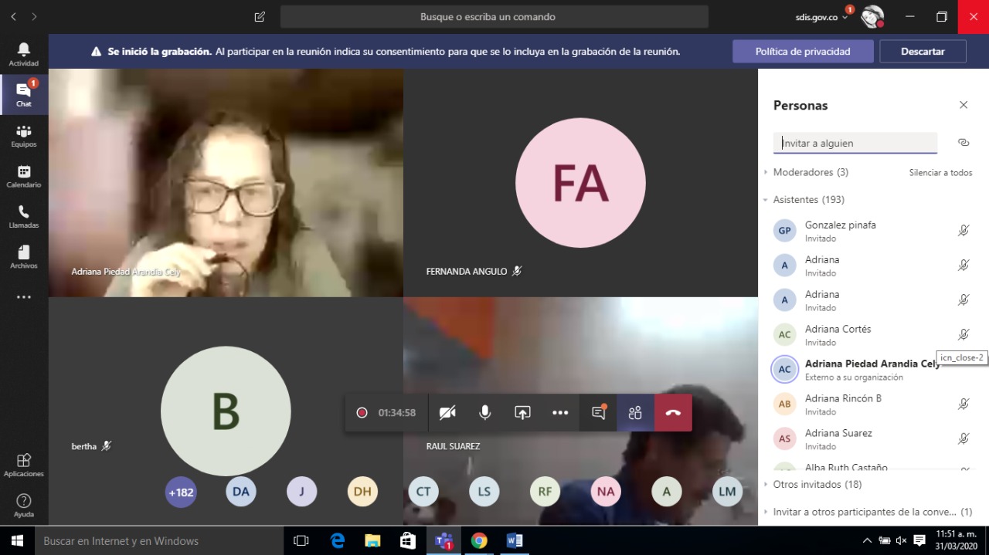
Task: Expand Otros invitados (18) section
Action: point(817,484)
